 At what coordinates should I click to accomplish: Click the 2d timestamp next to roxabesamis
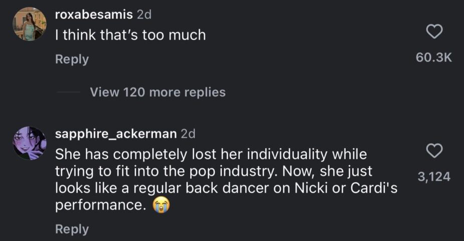tap(144, 15)
